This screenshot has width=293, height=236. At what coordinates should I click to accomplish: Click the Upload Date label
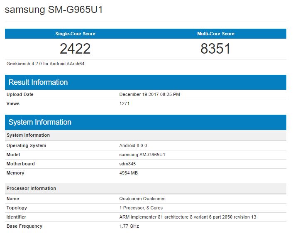[20, 94]
